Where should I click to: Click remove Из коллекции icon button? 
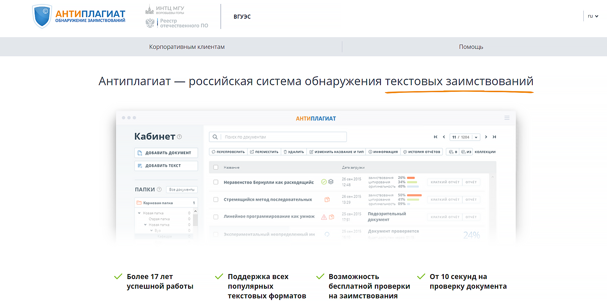[466, 152]
